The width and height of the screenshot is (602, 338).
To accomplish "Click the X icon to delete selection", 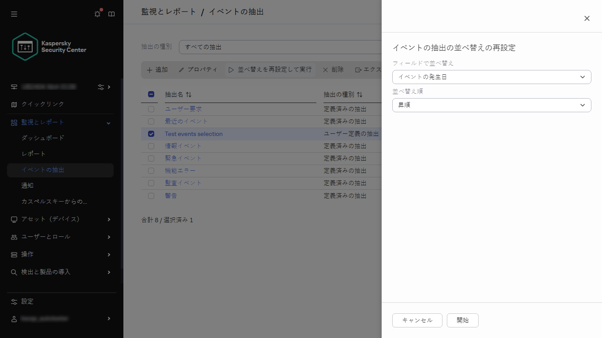I will tap(325, 70).
